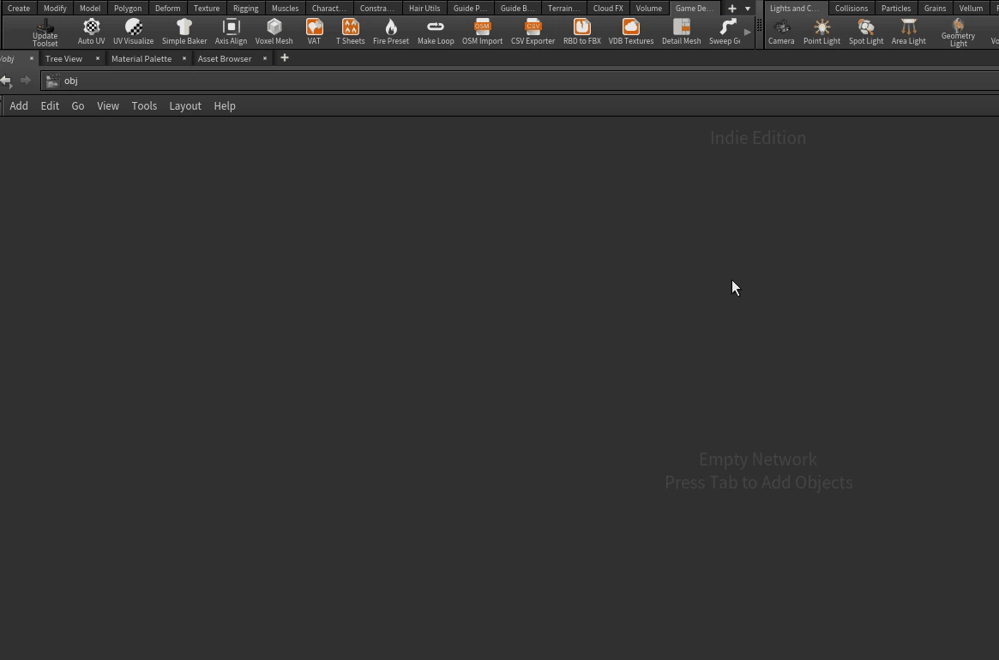Choose the Make Loop tool
999x660 pixels.
(x=436, y=33)
